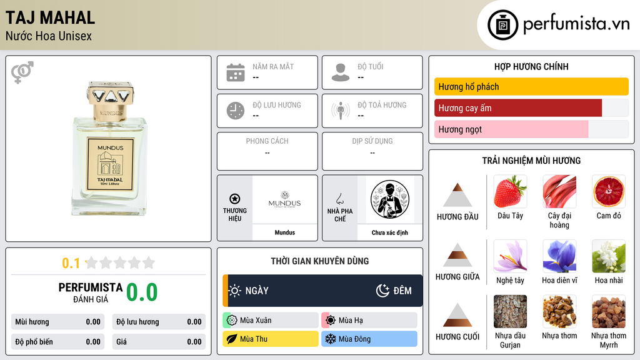Click the Hương cay ấm accord bar
The width and height of the screenshot is (640, 360).
tap(531, 107)
